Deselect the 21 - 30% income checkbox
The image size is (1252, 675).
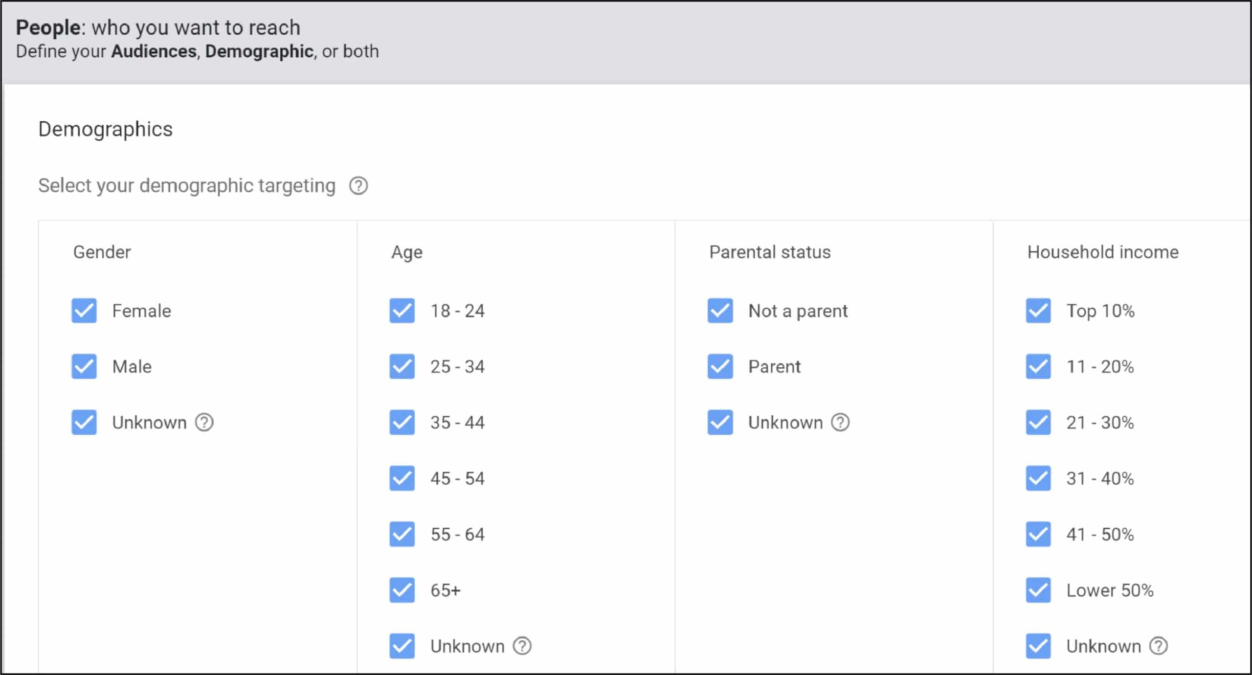pyautogui.click(x=1038, y=422)
